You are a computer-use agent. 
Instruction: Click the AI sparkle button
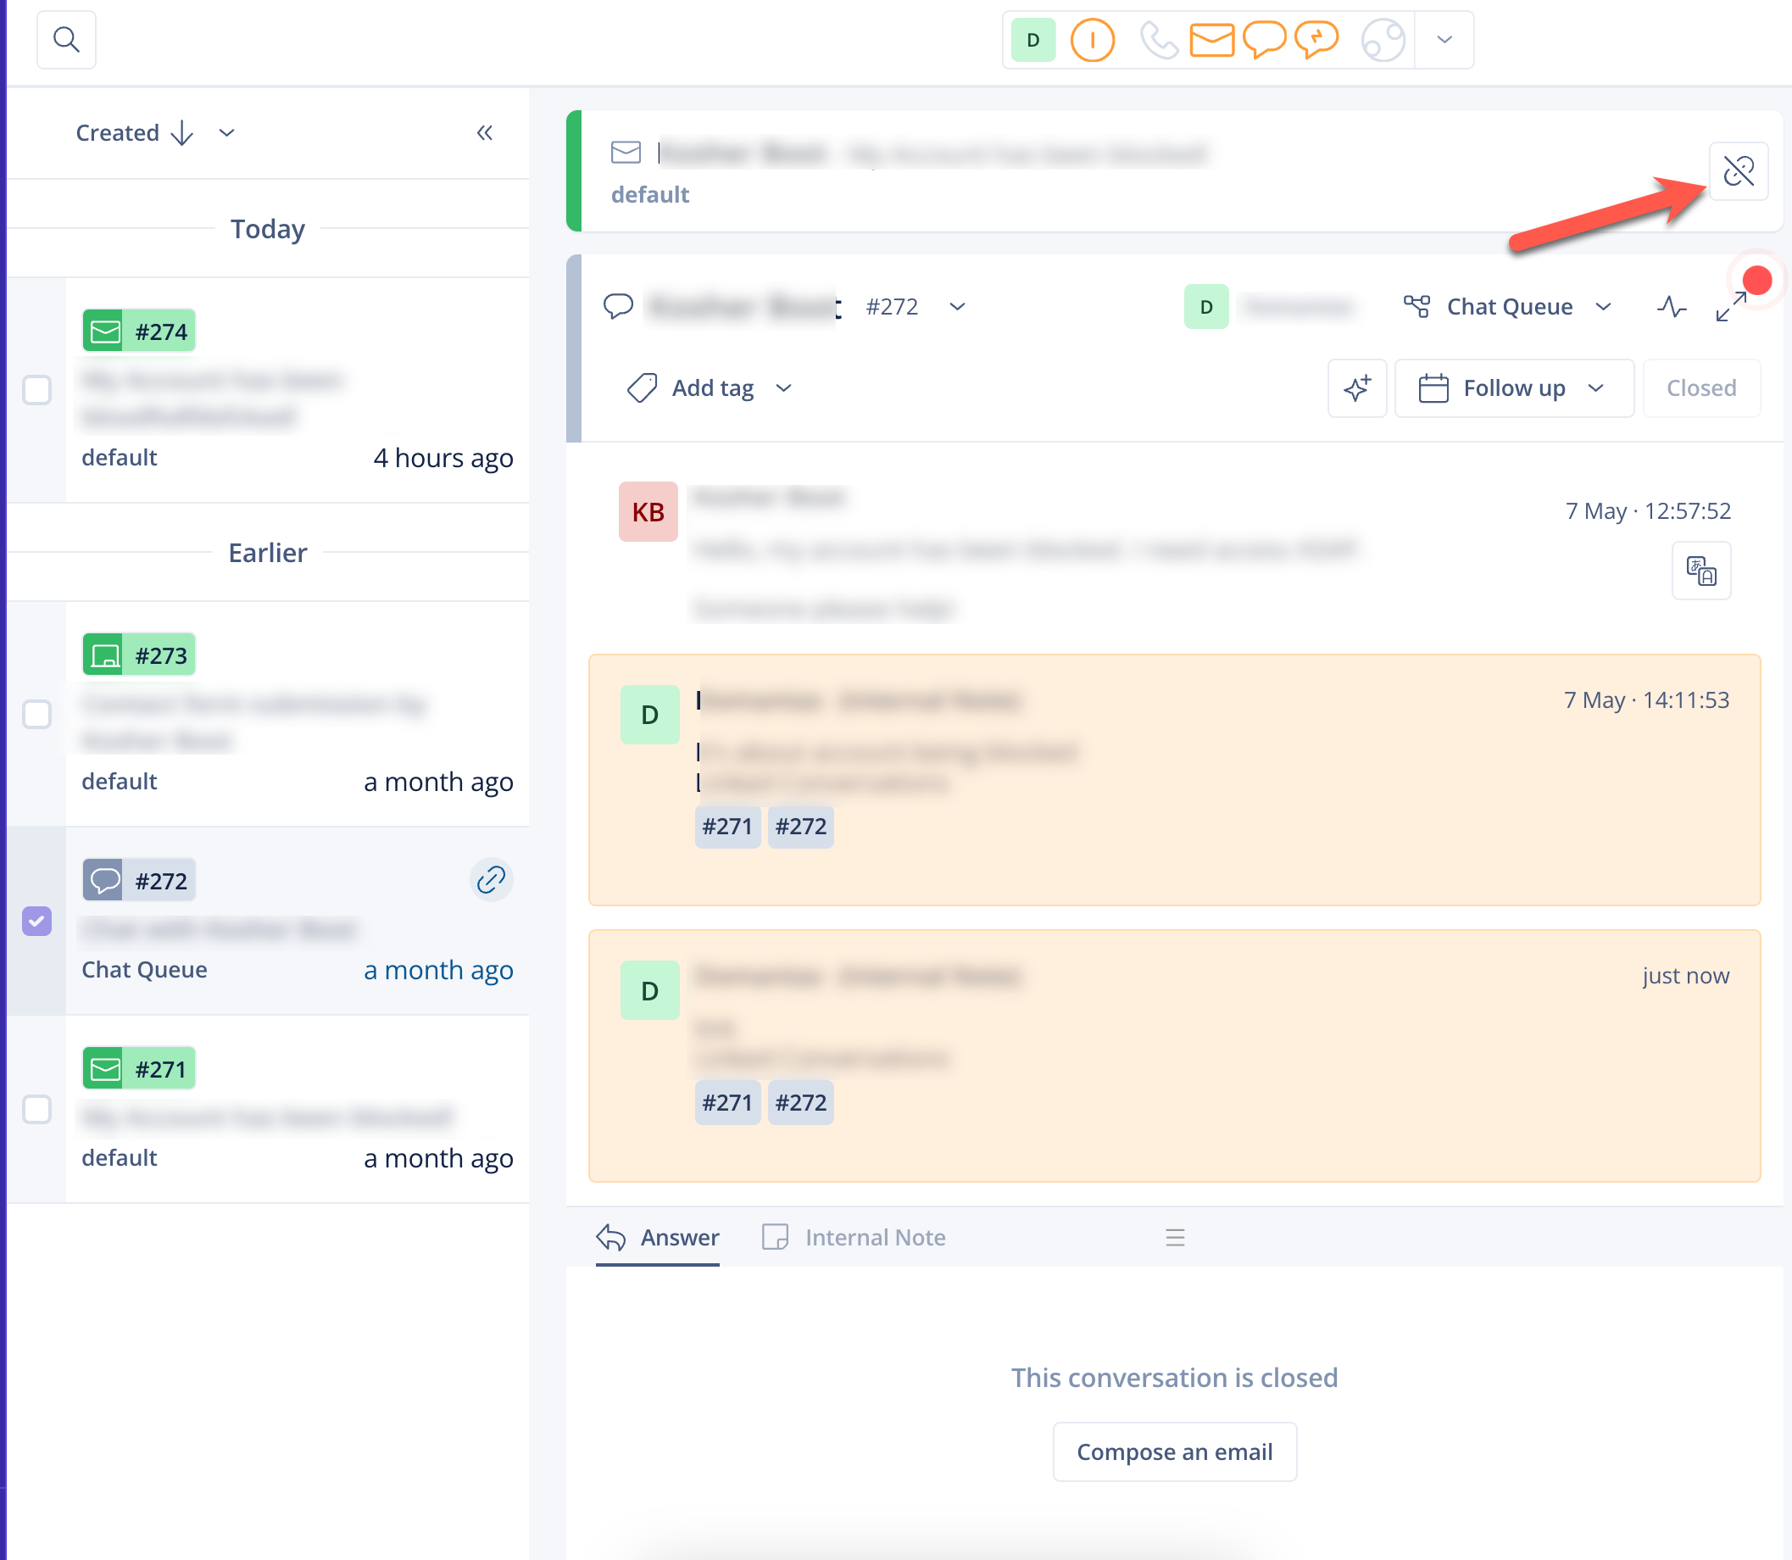click(1357, 388)
